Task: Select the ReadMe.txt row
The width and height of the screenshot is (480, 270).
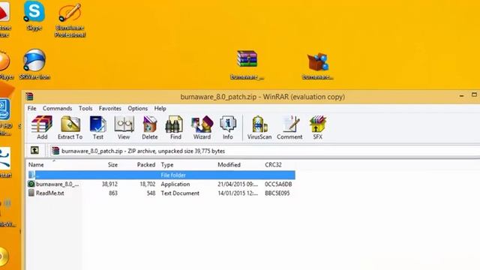Action: pyautogui.click(x=161, y=193)
